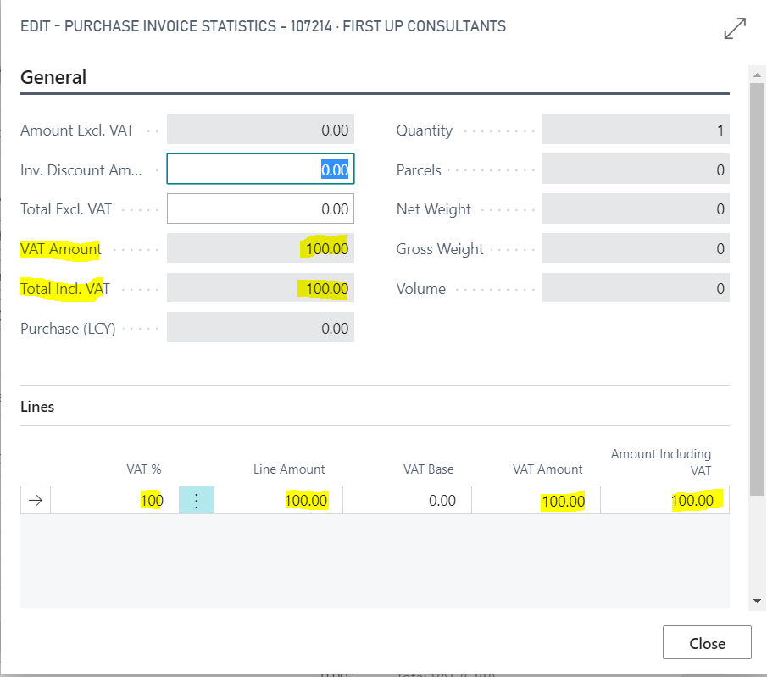
Task: Collapse the General section header
Action: [53, 77]
